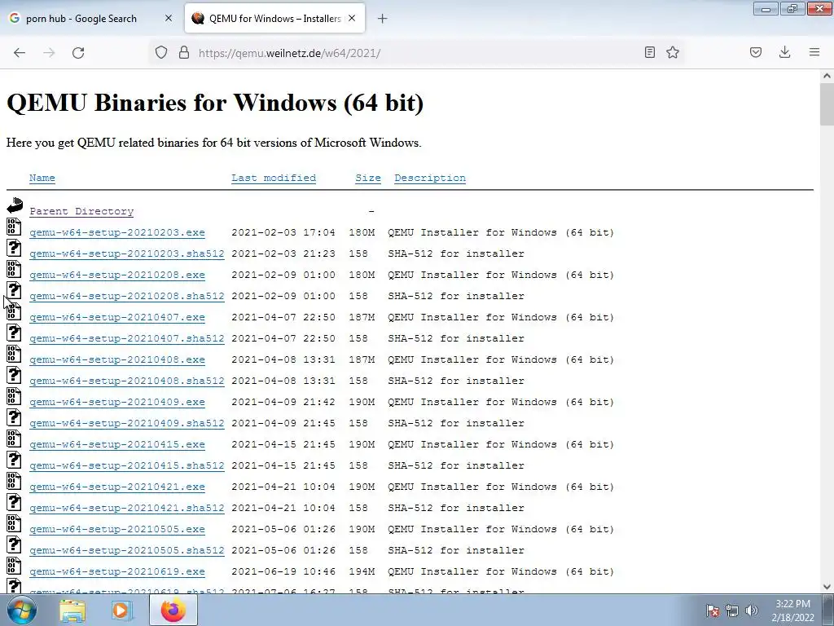
Task: Click the page scrollbar up arrow
Action: pos(827,76)
